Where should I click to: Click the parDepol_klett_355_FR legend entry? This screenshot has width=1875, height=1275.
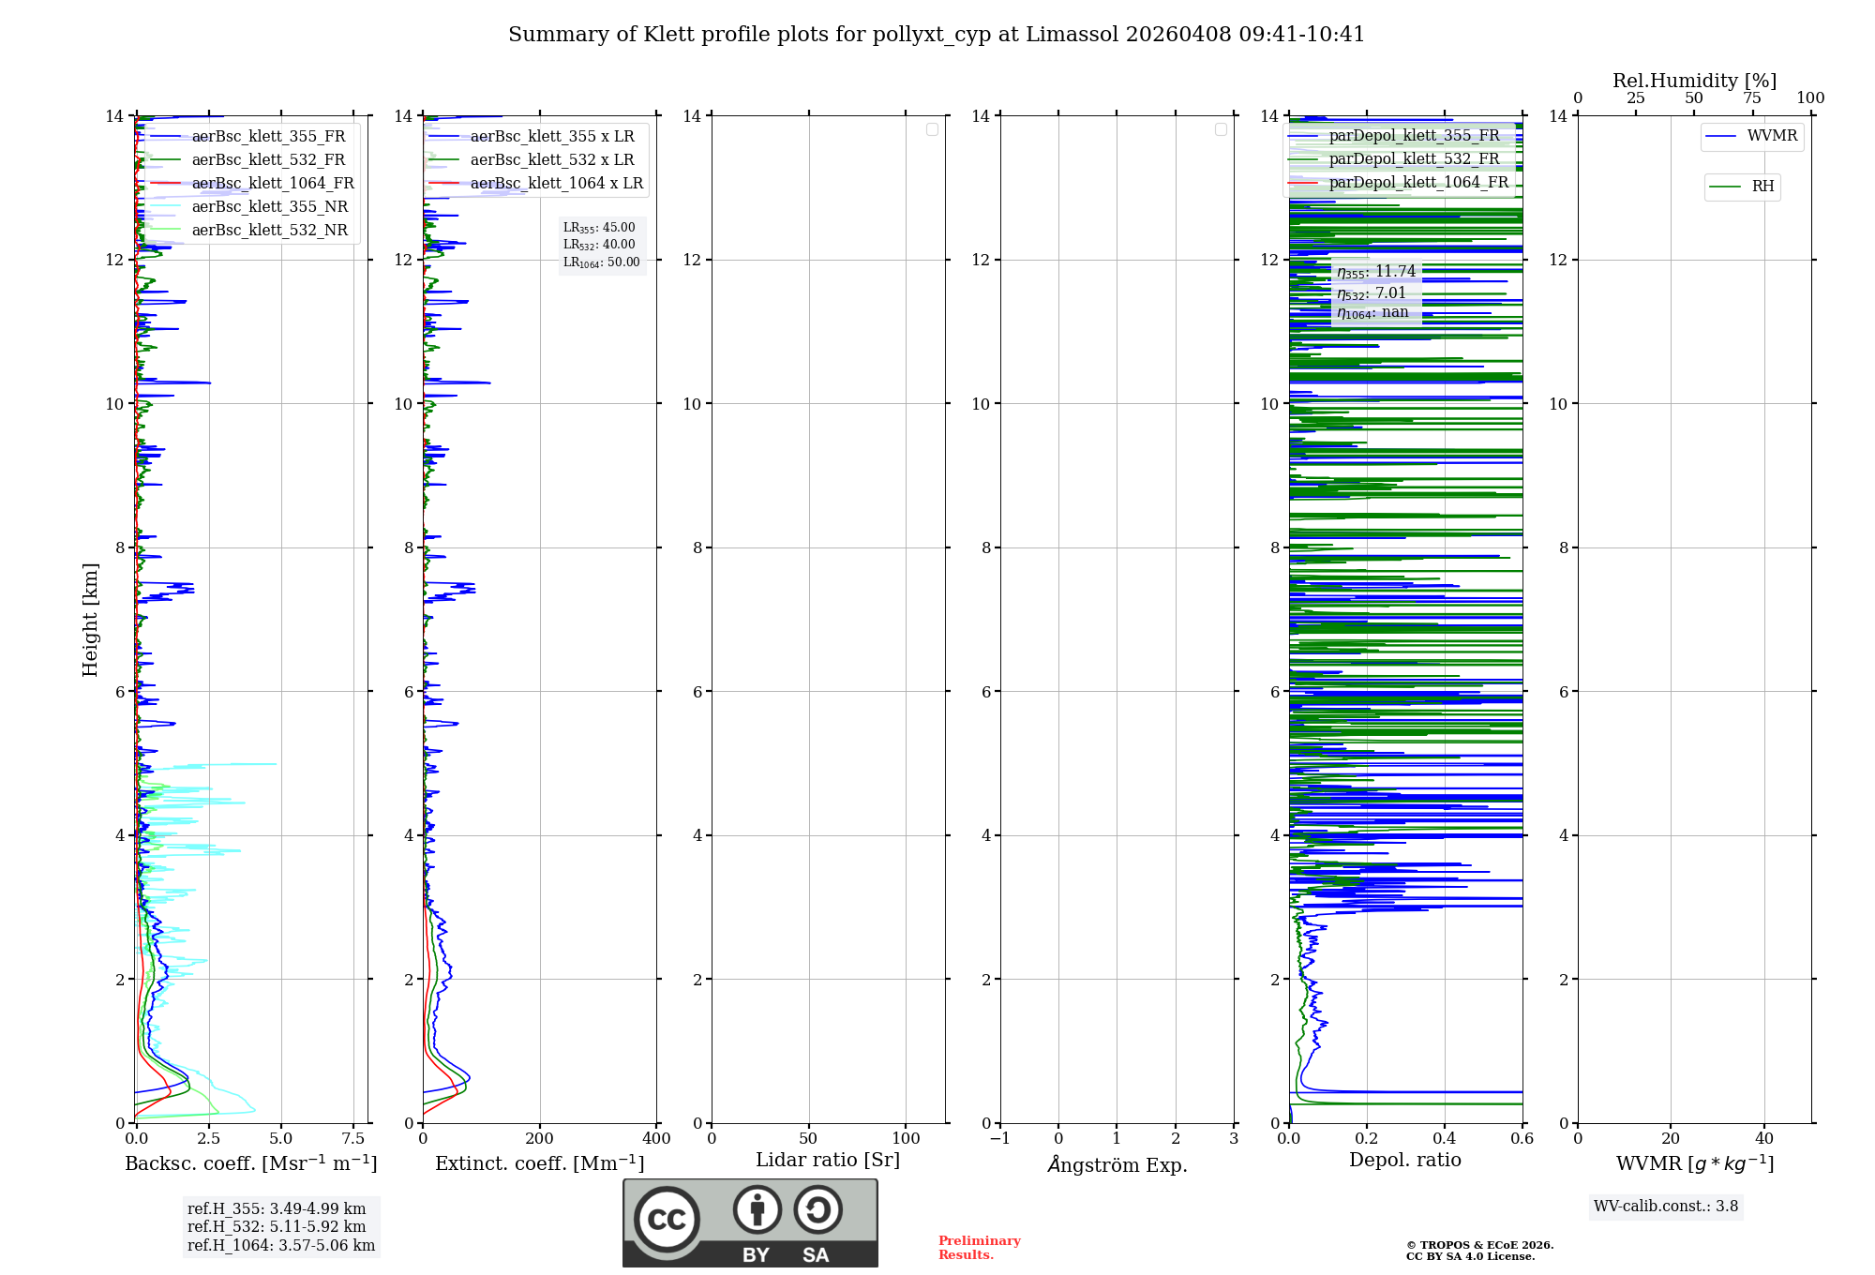[1414, 136]
